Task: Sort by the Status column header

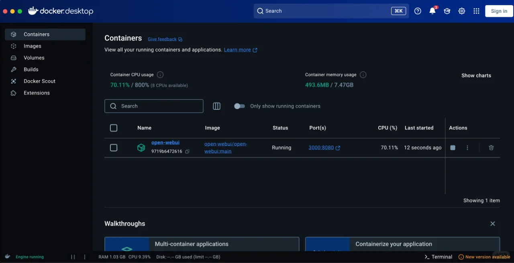Action: 280,128
